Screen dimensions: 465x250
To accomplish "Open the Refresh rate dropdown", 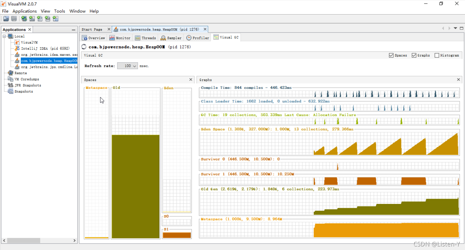I will (128, 66).
